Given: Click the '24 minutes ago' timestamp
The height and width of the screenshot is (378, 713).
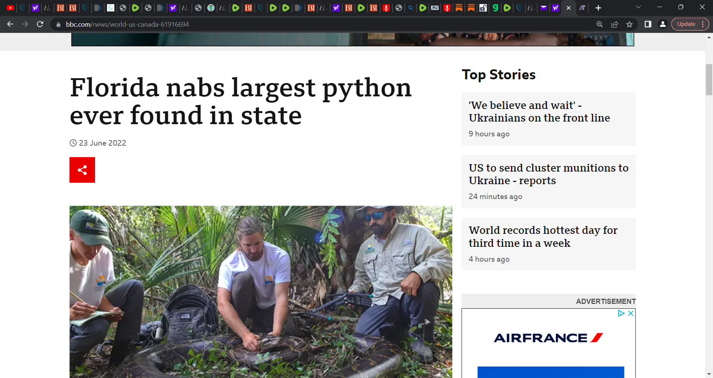Looking at the screenshot, I should (495, 196).
